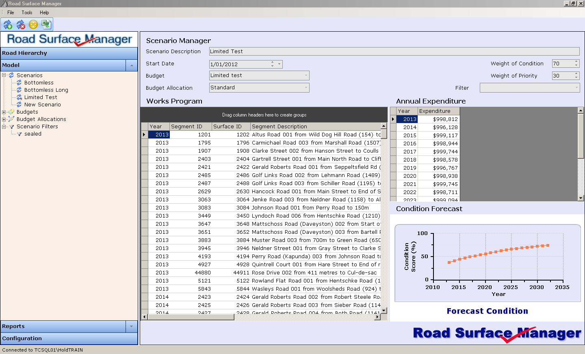Expand the Budgets tree node
Screen dimensions: 585x354
[x=4, y=112]
